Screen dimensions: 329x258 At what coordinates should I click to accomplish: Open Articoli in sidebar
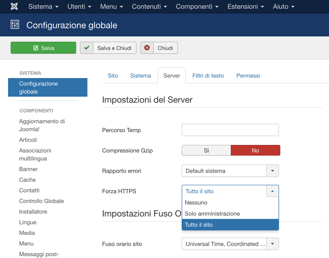28,140
